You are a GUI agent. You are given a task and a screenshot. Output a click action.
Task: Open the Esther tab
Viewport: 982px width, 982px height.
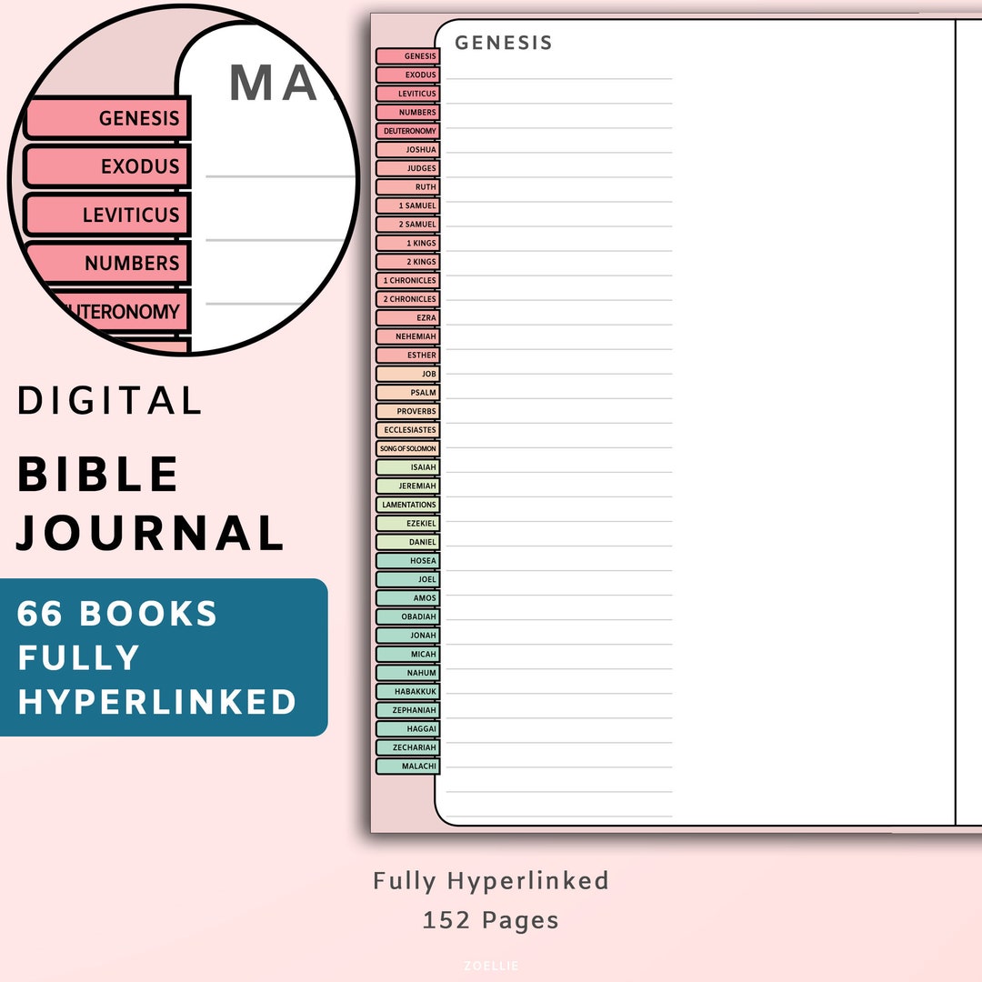coord(408,356)
